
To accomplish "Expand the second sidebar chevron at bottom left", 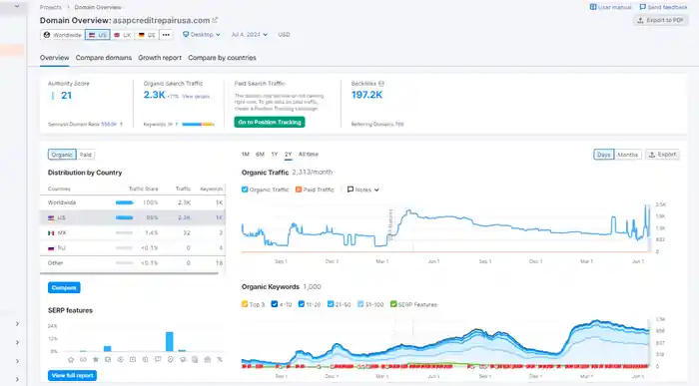I will coord(17,342).
